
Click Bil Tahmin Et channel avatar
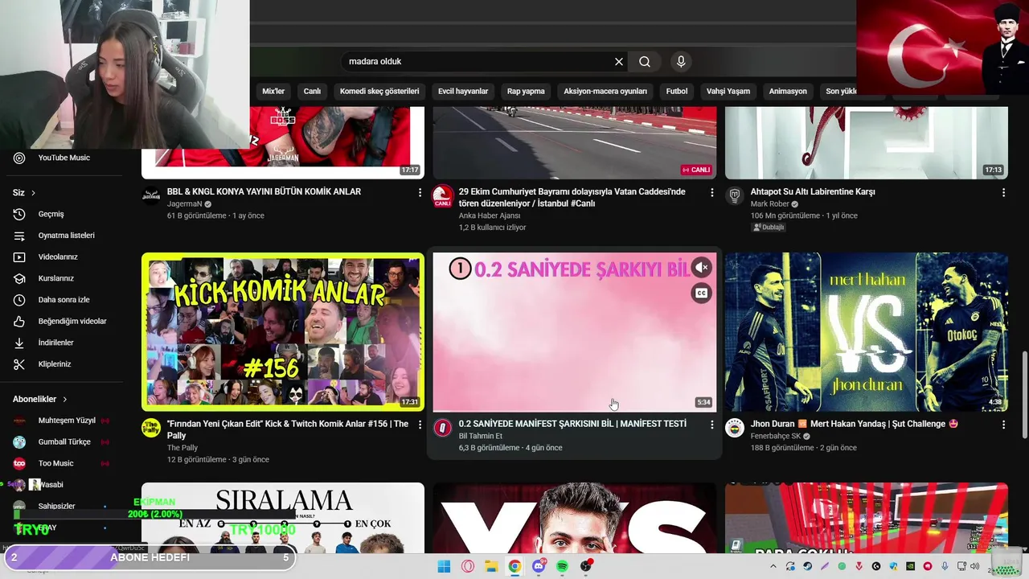443,428
